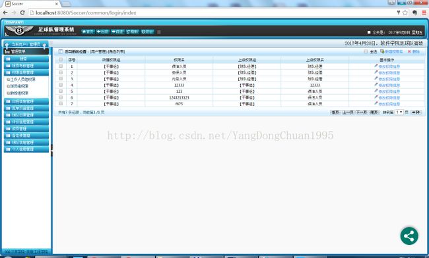This screenshot has height=258, width=429.
Task: Click the add-permission icon next to 全选
Action: tap(382, 51)
